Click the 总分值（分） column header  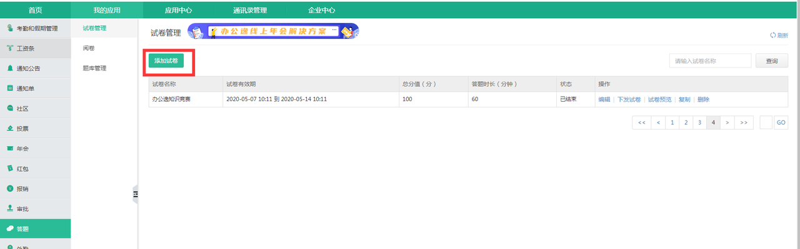433,84
